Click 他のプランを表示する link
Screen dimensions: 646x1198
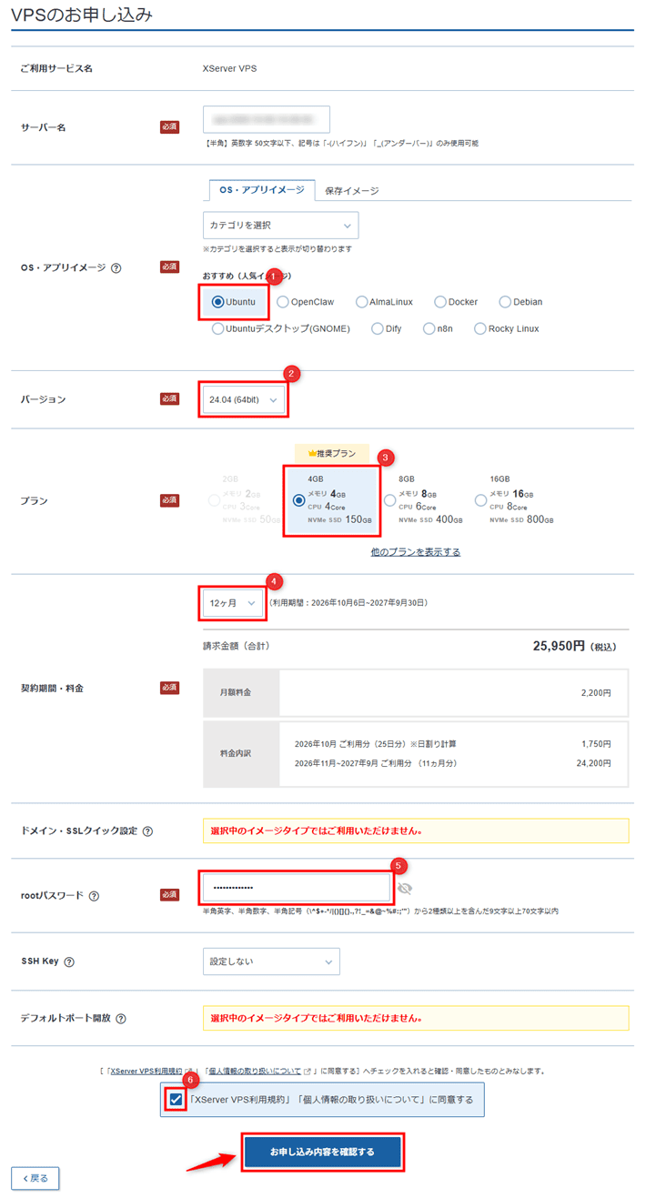[416, 552]
